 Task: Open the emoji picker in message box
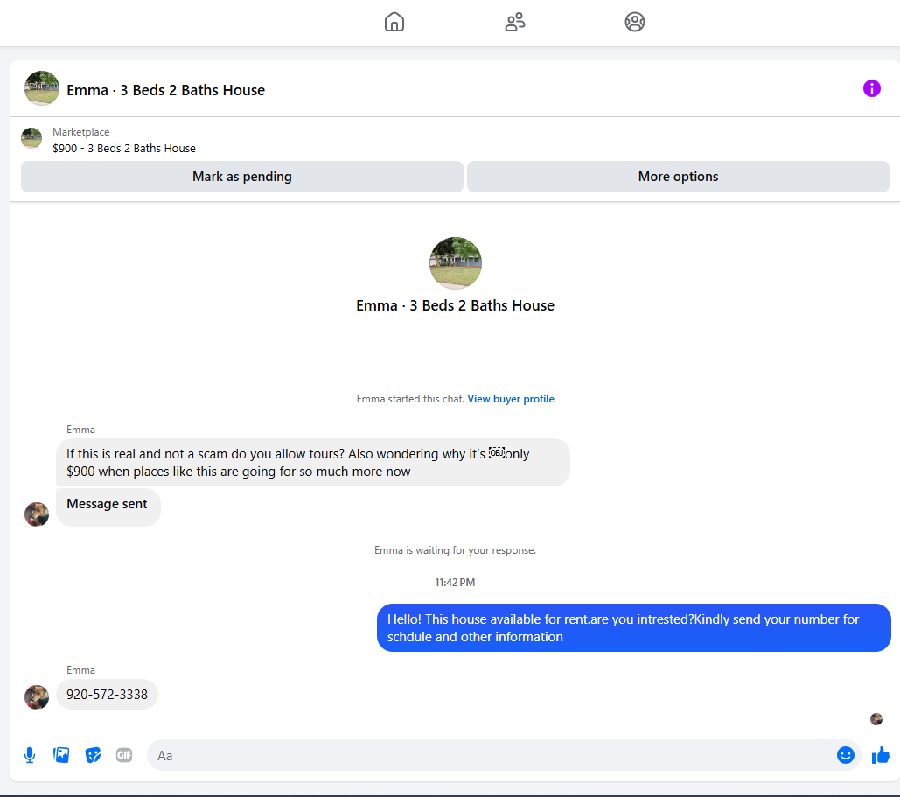[845, 755]
